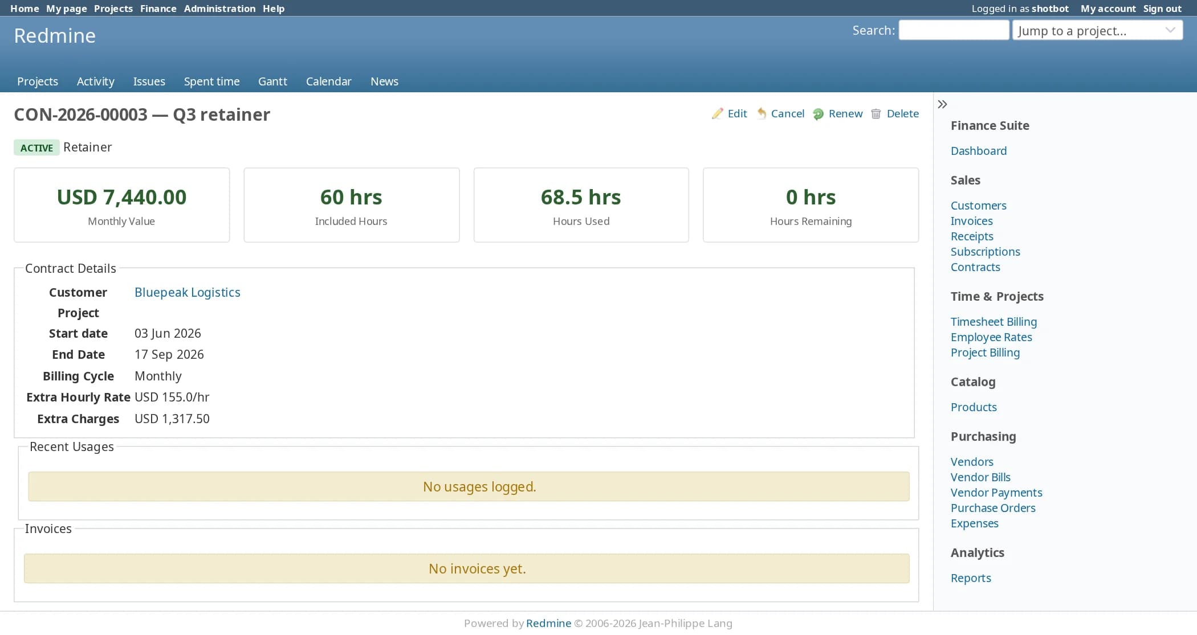Open Help in the top menu

[x=274, y=9]
